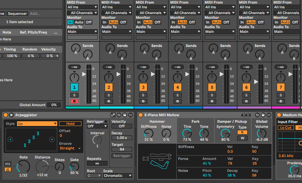Toggle Arpeggiator Hold button
The height and width of the screenshot is (183, 302).
[70, 124]
